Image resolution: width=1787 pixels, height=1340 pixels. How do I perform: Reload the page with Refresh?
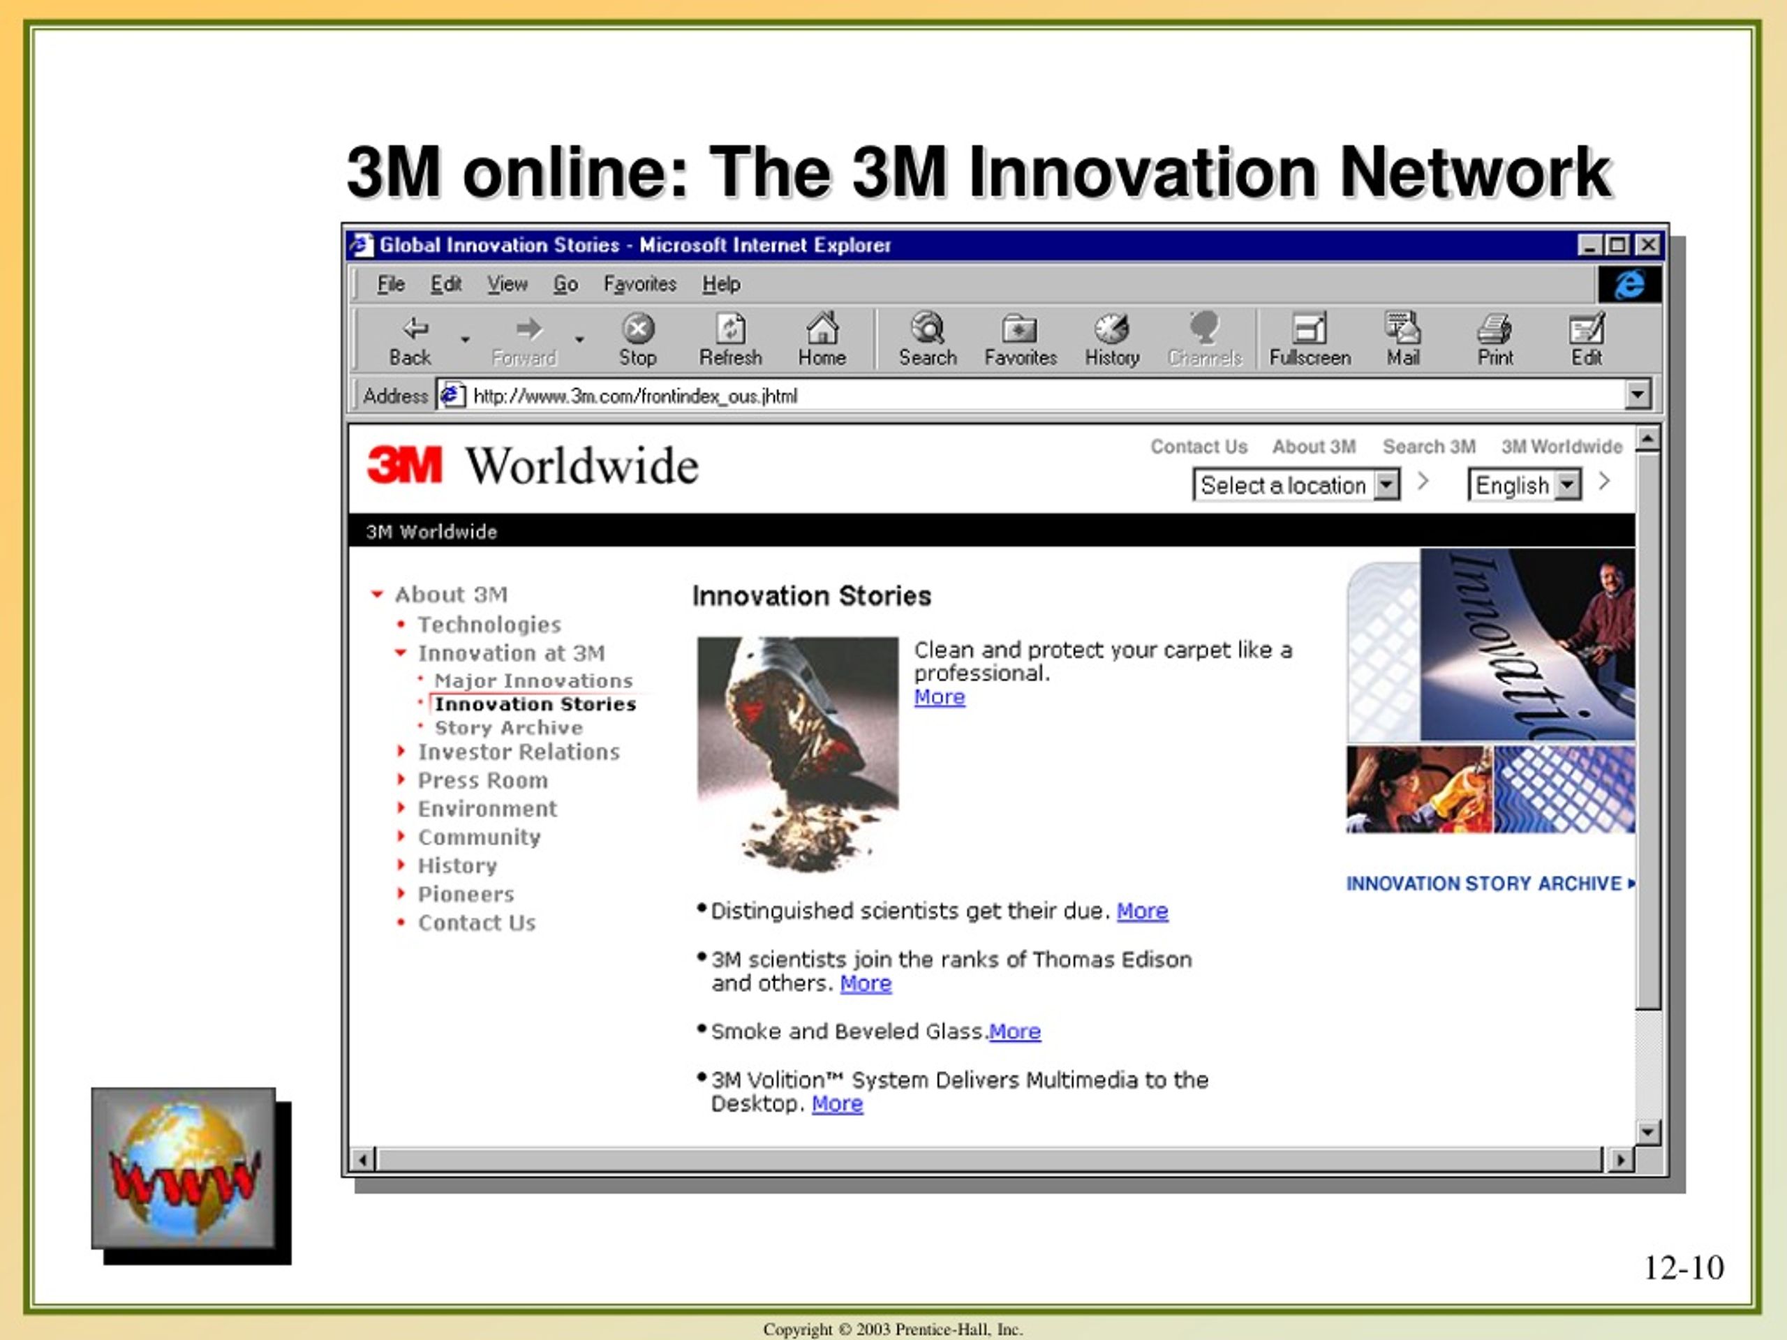click(x=730, y=340)
